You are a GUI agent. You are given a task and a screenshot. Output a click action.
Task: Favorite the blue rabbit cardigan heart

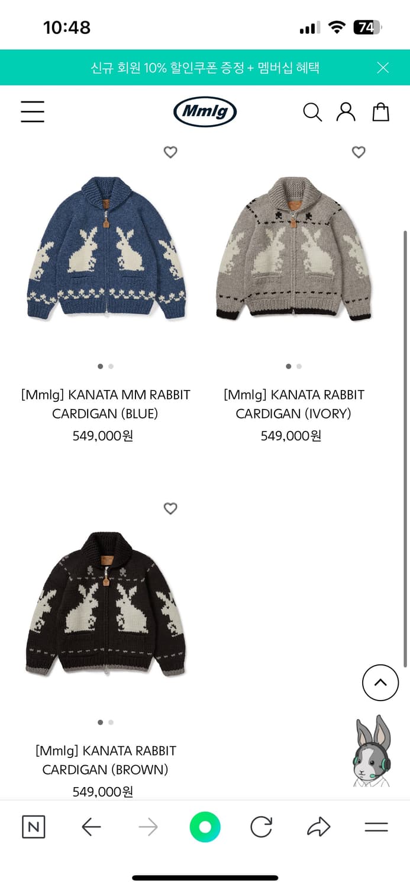point(170,152)
